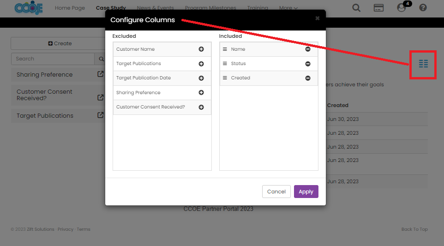
Task: Close the Configure Columns dialog
Action: coord(317,18)
